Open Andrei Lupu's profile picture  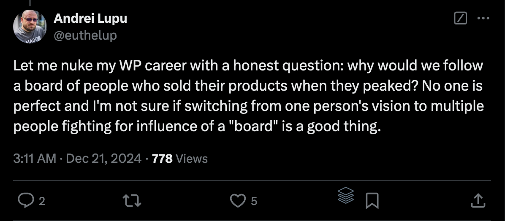point(30,26)
